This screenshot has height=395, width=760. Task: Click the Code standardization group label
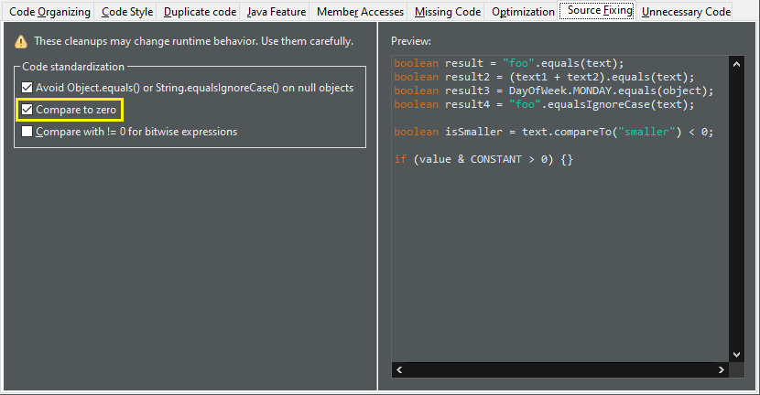[x=73, y=67]
